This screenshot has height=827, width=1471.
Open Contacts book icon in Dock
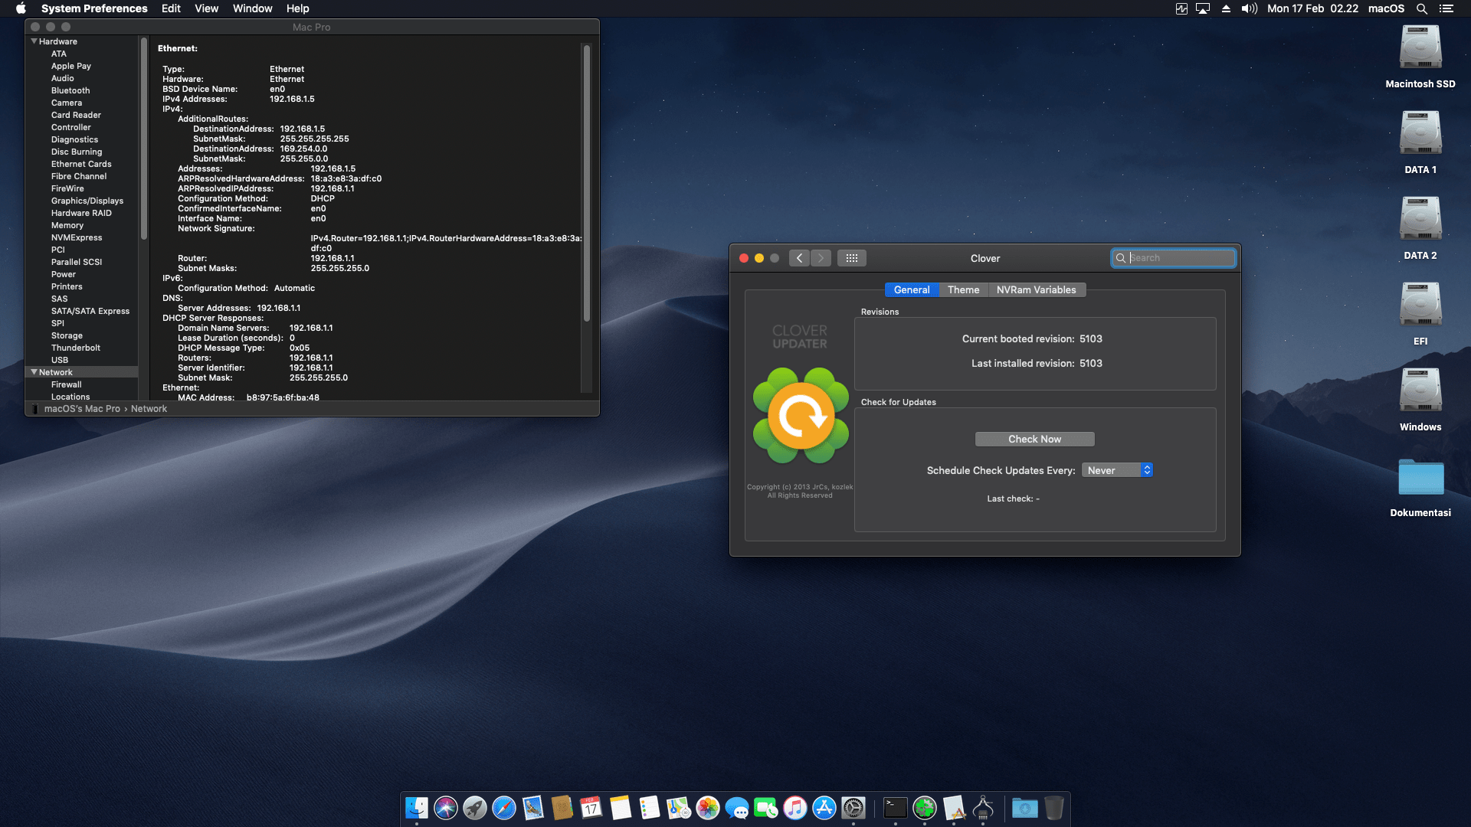[x=562, y=808]
